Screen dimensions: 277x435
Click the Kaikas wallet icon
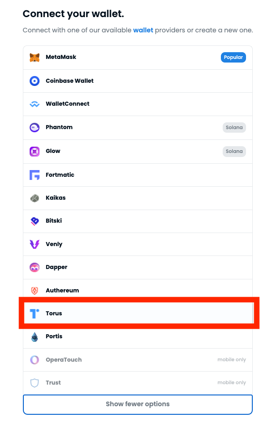pos(34,198)
